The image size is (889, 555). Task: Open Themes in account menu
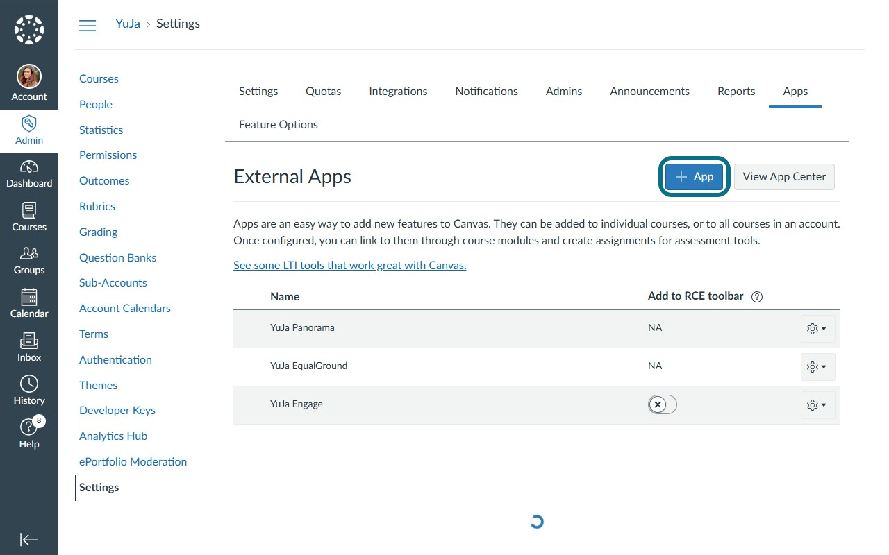(x=98, y=386)
